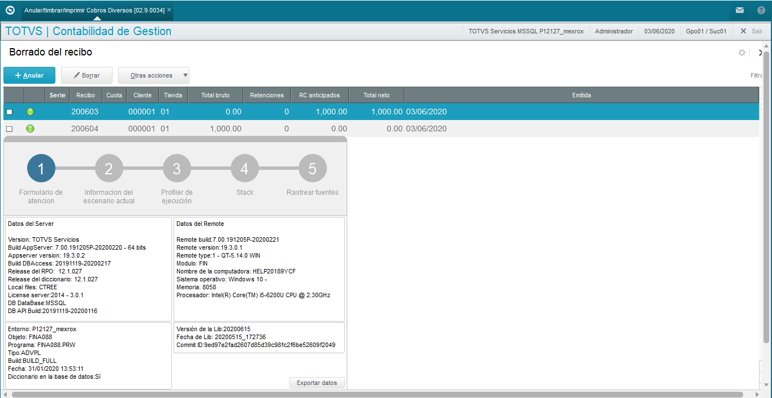Click the Anular button
772x398 pixels.
coord(29,75)
